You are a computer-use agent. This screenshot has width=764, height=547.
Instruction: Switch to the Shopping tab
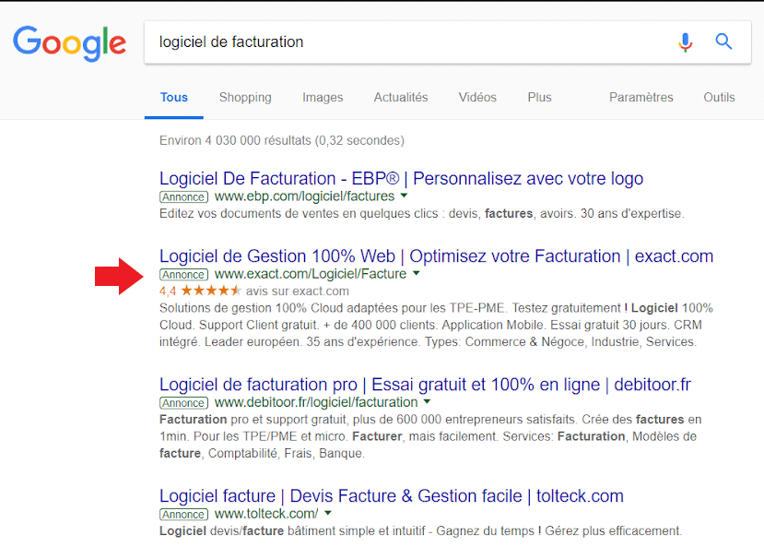[245, 98]
